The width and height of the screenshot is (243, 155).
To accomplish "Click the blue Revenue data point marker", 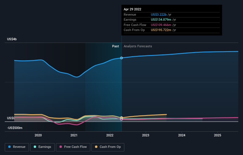I will tap(121, 58).
